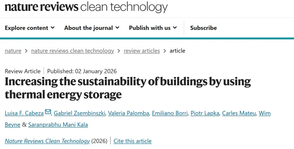Click the Subscribe menu item
The image size is (294, 149).
tap(203, 28)
